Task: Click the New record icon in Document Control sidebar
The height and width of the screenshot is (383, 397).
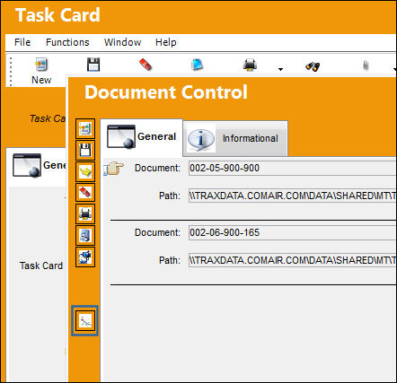Action: coord(85,129)
